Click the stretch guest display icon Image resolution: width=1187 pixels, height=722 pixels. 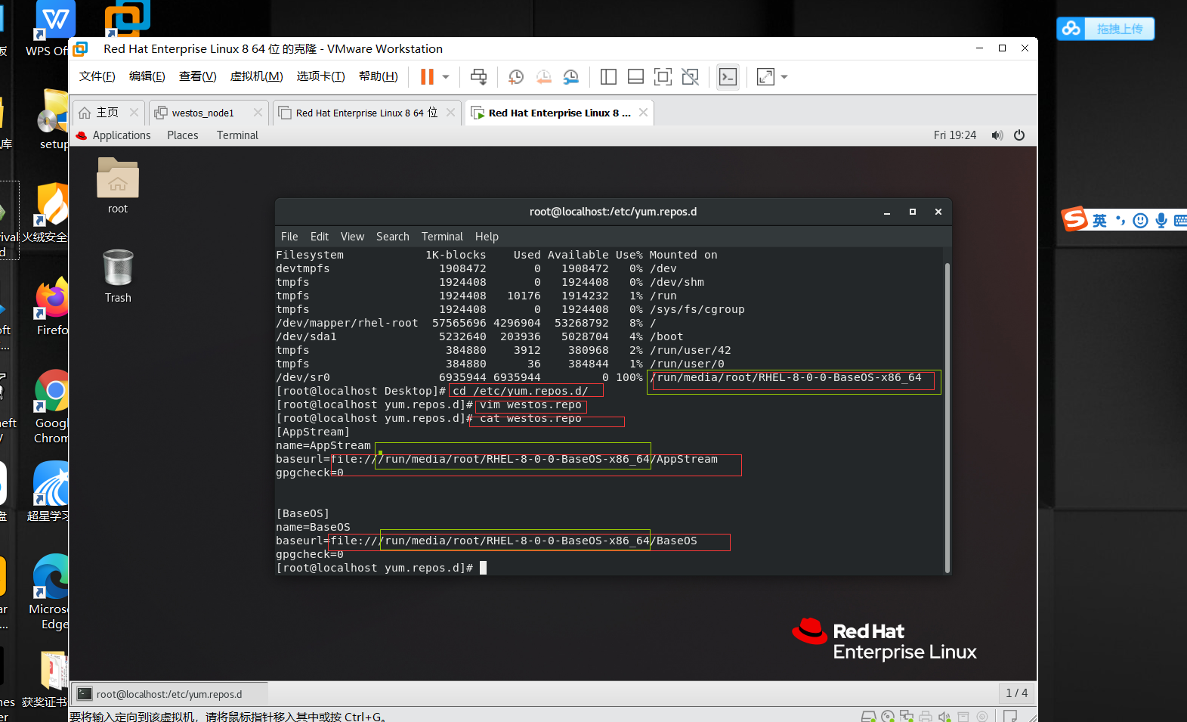point(765,76)
